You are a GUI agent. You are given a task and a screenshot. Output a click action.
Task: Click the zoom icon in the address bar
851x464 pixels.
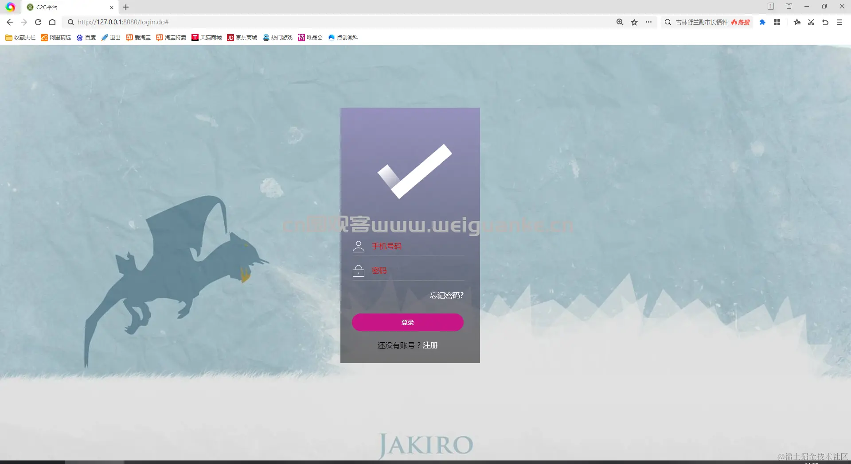pos(620,22)
